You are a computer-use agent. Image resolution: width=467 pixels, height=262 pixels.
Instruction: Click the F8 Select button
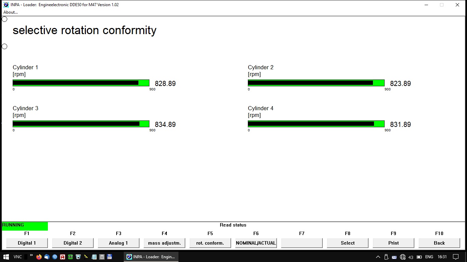pyautogui.click(x=348, y=243)
